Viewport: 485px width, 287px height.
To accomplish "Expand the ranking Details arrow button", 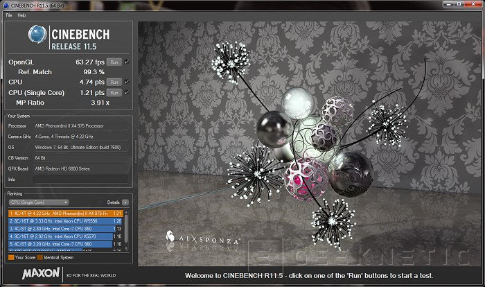I will (x=125, y=202).
